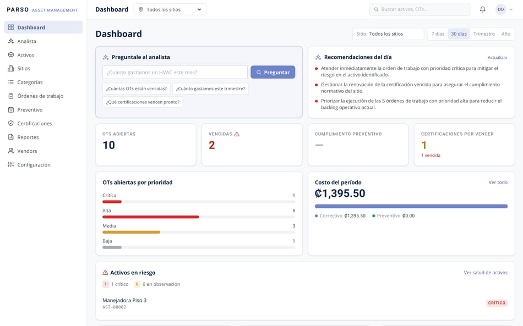523x326 pixels.
Task: Click sparkle icon beside Recomendaciones del día
Action: [318, 57]
